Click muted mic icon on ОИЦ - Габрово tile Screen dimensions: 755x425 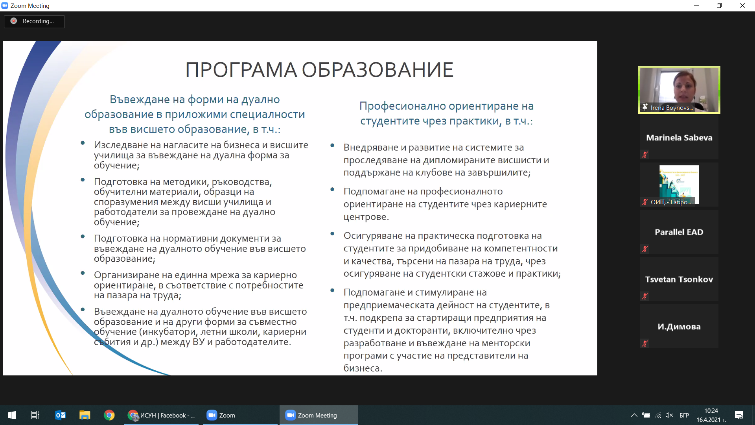[x=645, y=202]
